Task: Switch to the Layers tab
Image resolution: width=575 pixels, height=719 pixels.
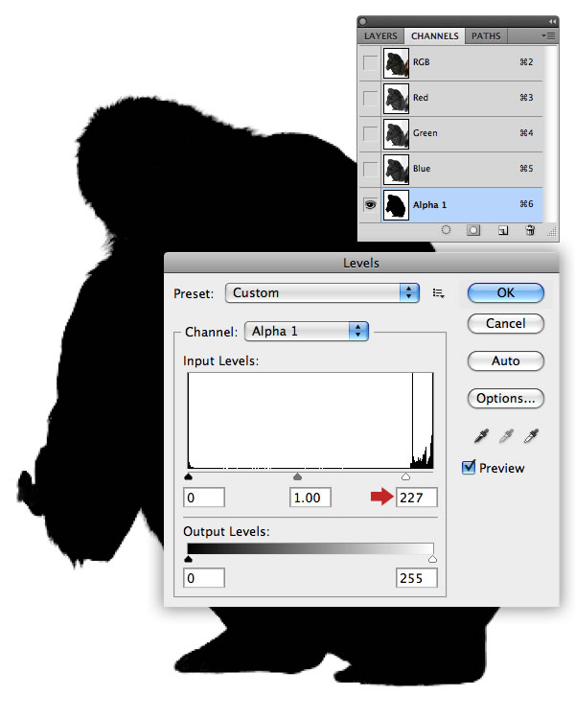Action: coord(380,35)
